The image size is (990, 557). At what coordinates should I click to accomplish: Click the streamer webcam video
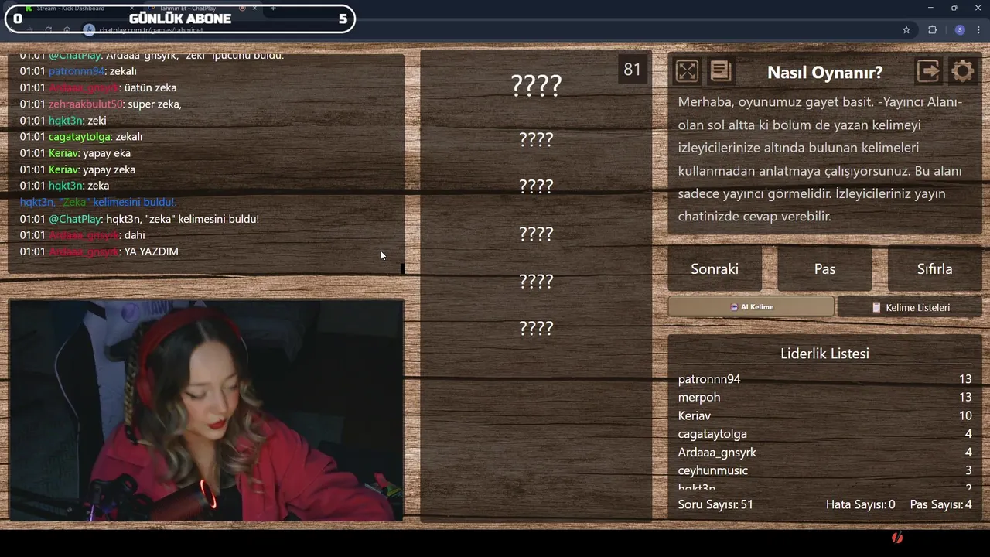pos(207,411)
